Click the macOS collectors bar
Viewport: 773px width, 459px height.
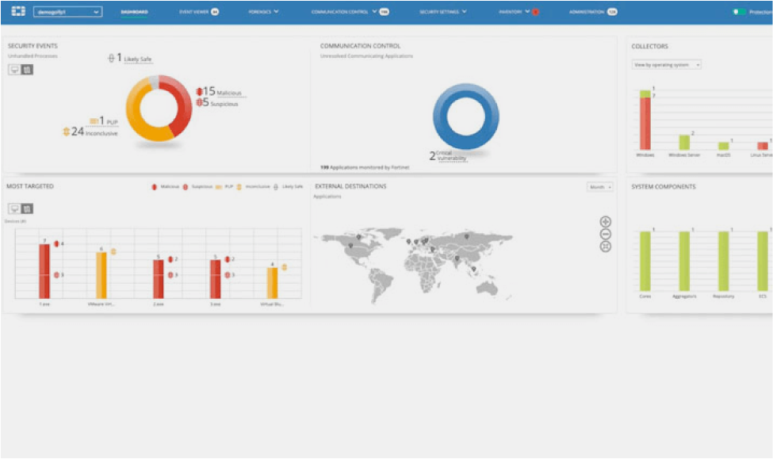[723, 146]
